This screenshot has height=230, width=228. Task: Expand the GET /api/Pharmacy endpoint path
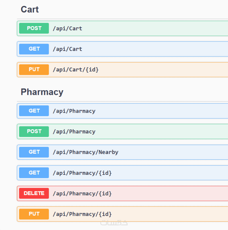(x=74, y=111)
